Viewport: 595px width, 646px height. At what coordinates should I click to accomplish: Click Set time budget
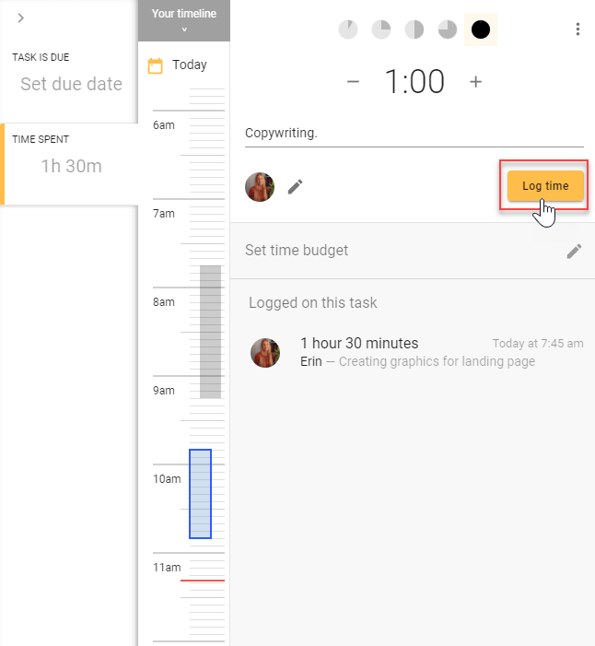click(297, 250)
